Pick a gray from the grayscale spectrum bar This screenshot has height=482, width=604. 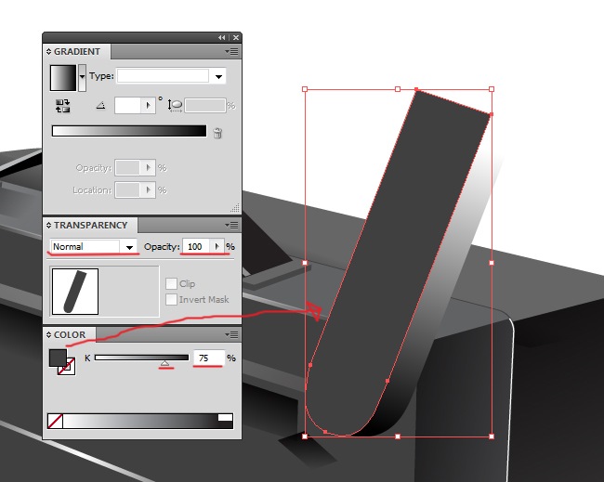coord(140,422)
